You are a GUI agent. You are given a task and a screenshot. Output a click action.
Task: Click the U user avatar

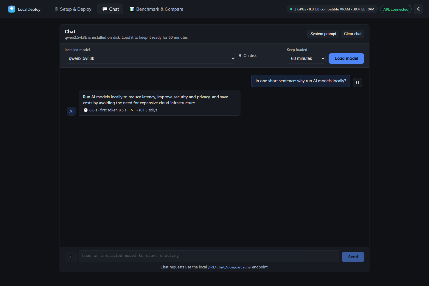(x=357, y=83)
